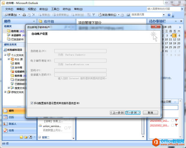
Task: Open the help question box dropdown arrow
Action: point(182,9)
